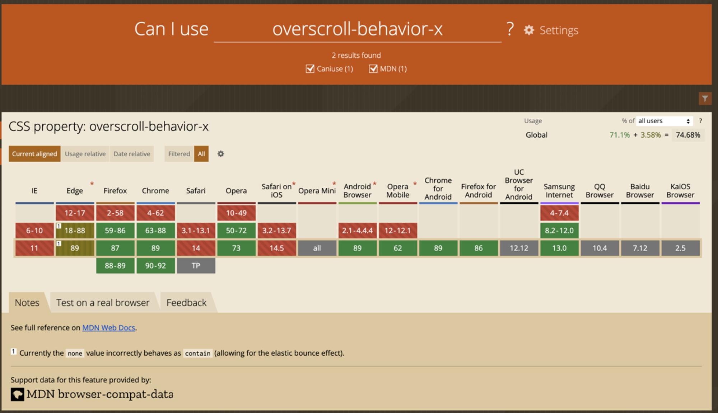Select Opera 10-49 cell
718x413 pixels.
[x=236, y=213]
